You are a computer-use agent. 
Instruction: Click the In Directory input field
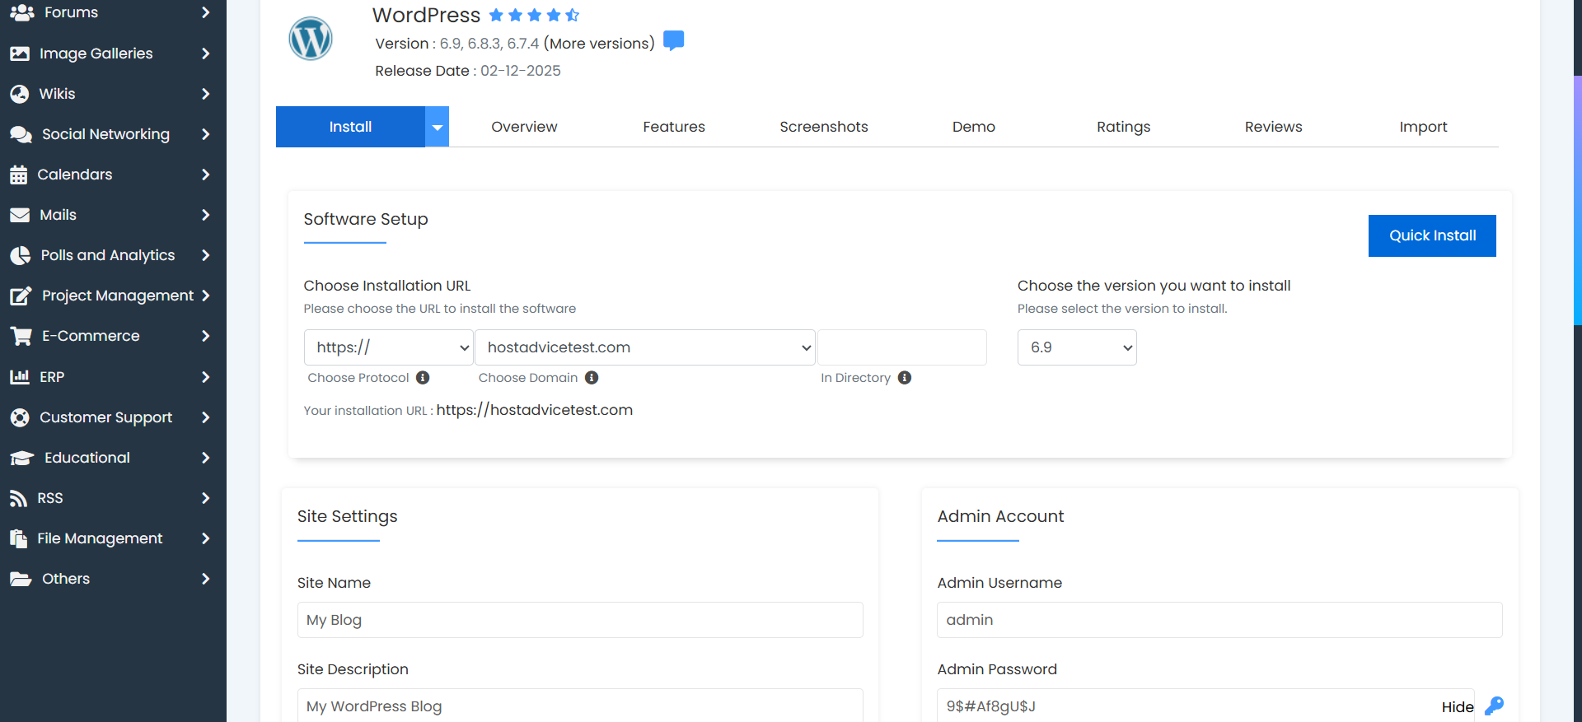pos(901,347)
